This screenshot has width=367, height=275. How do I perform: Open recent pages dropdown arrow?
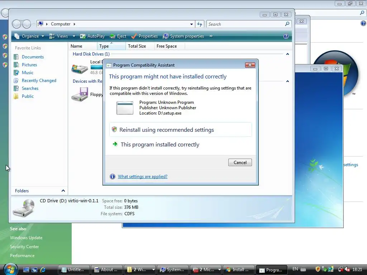34,24
